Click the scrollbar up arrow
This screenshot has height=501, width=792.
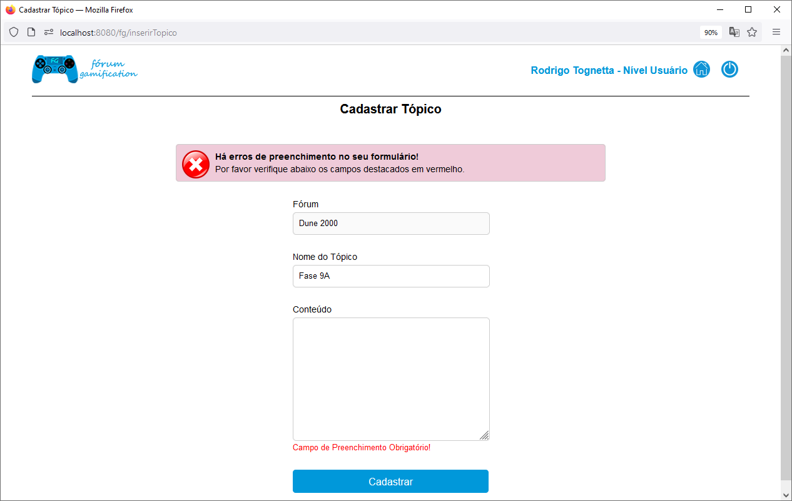(x=786, y=50)
